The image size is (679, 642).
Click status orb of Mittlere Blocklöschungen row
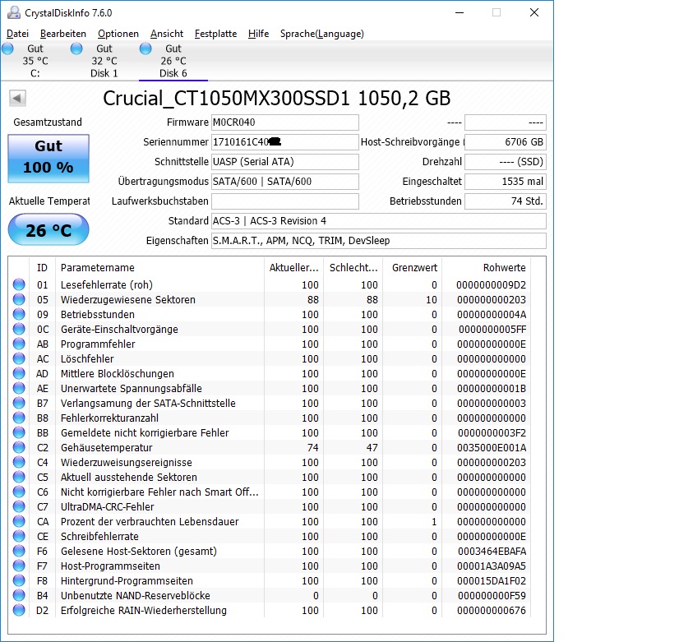[x=19, y=373]
